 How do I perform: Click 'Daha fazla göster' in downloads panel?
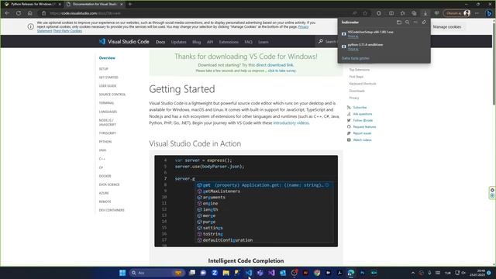[x=355, y=58]
